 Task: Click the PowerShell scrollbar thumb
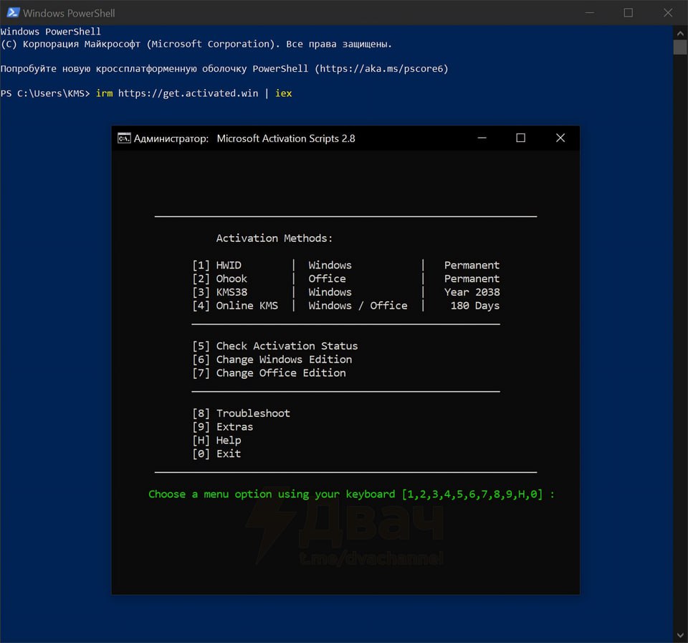click(680, 47)
